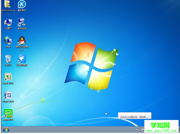This screenshot has height=134, width=180.
Task: Select the 酷狗音乐 (KuGou Music) shortcut
Action: point(22,6)
